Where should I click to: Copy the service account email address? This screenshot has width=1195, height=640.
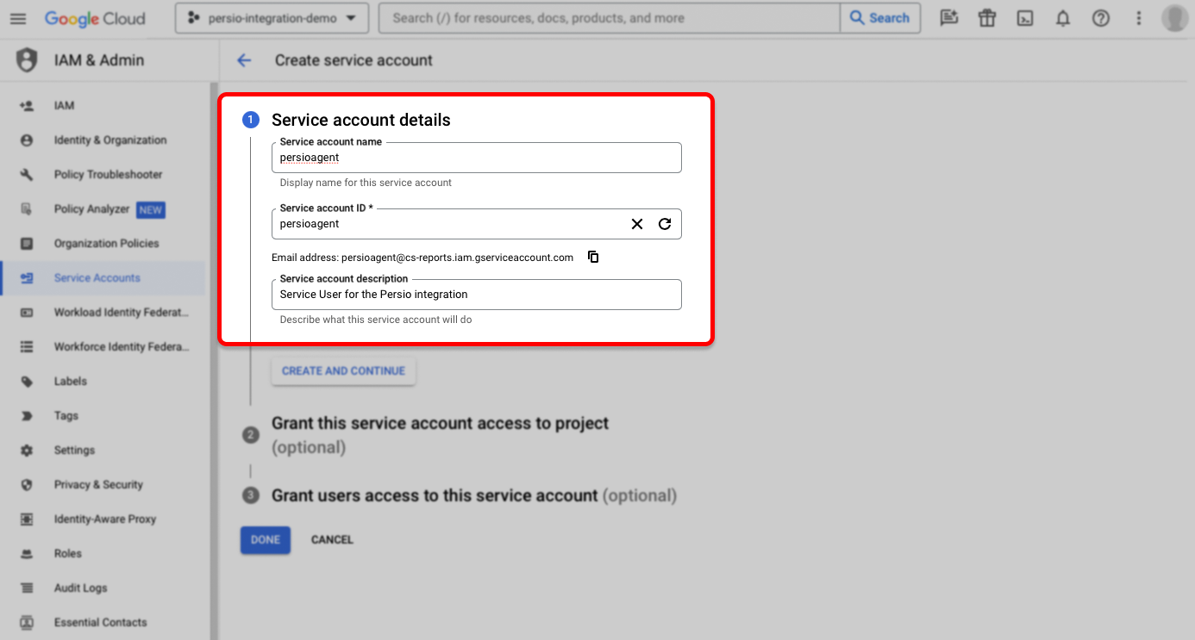click(x=593, y=256)
